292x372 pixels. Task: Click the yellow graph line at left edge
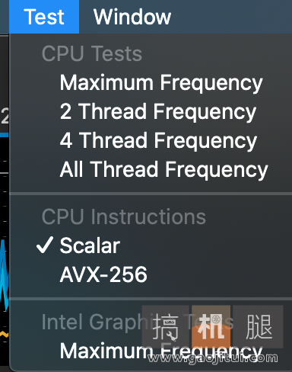coord(4,335)
